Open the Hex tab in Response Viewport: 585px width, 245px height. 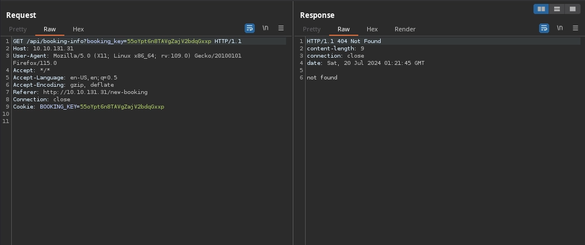click(x=372, y=29)
